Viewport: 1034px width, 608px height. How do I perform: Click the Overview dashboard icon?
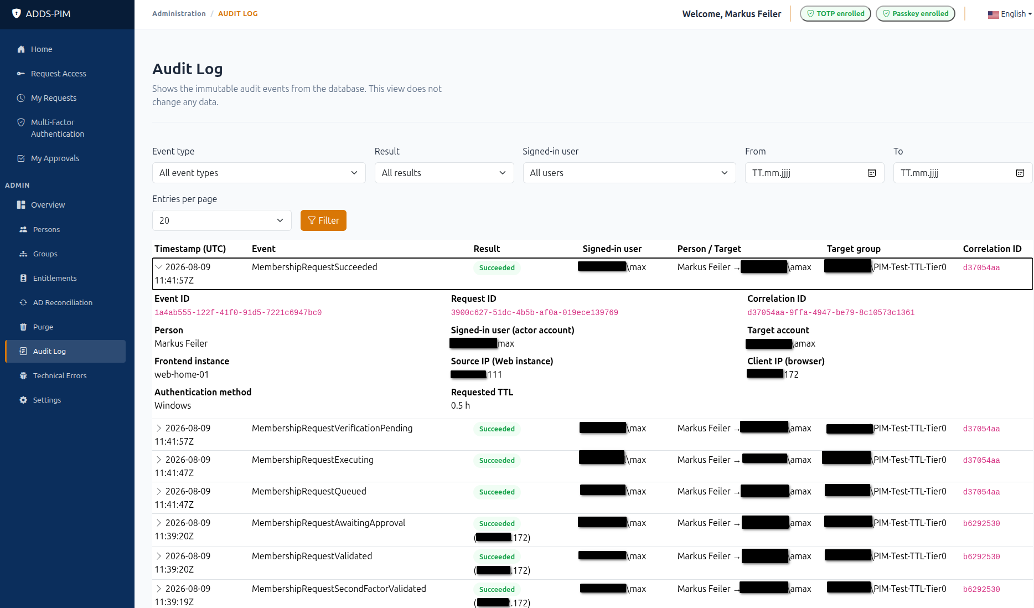[x=21, y=205]
